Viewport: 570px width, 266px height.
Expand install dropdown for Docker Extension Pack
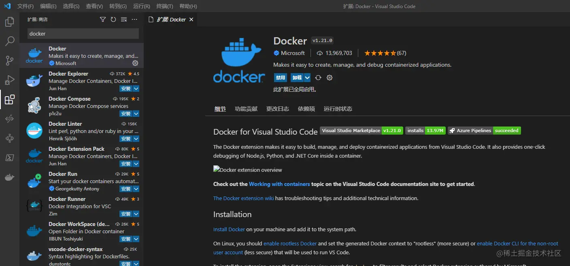click(x=136, y=164)
